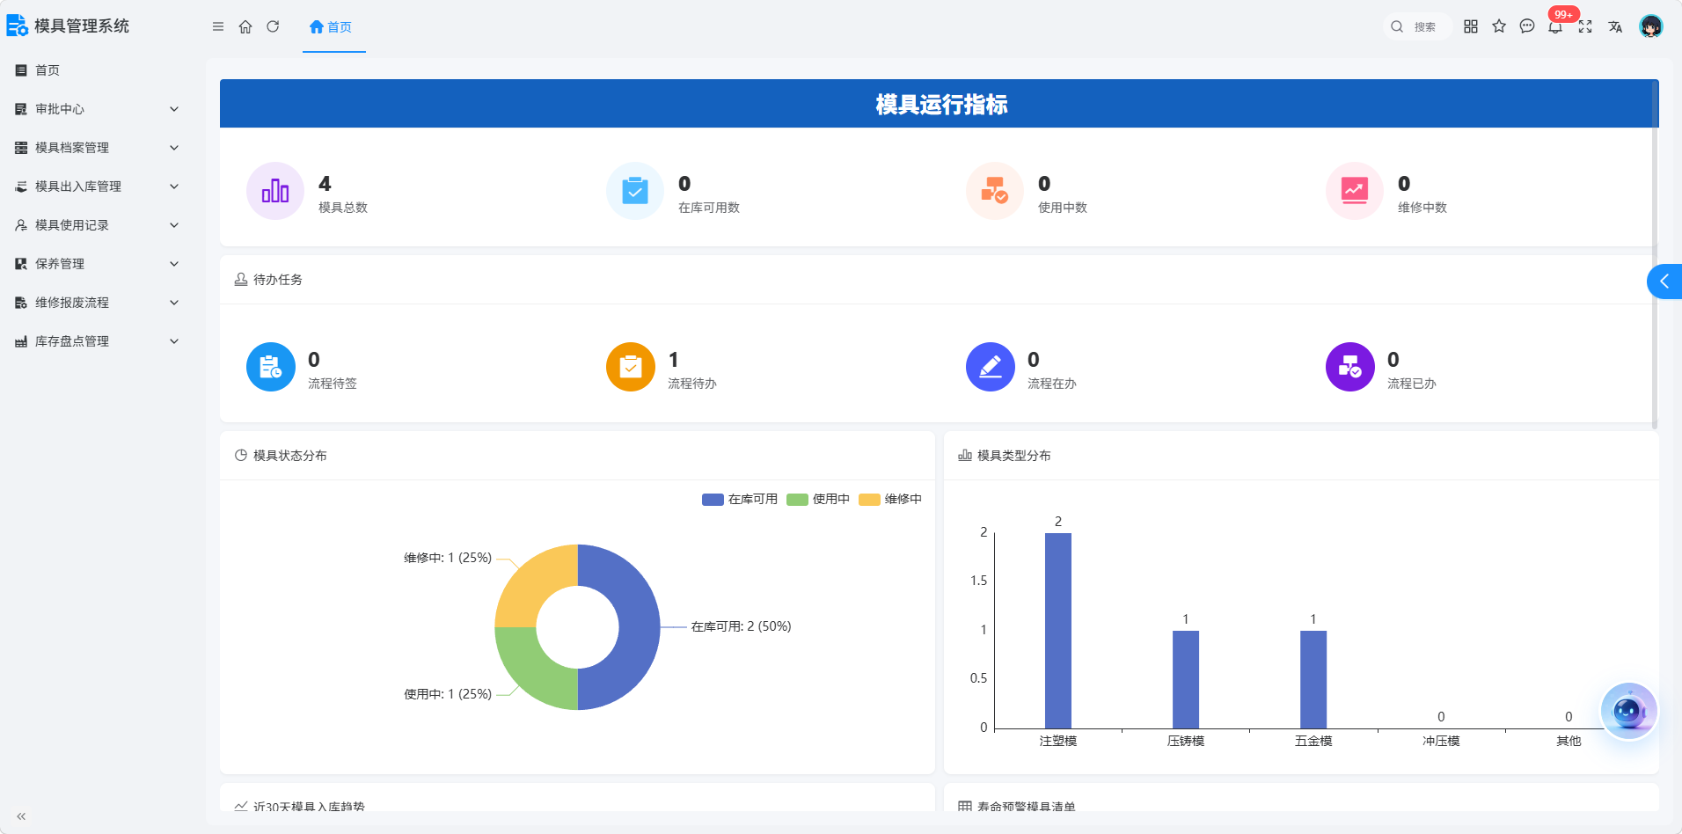Click the 模具总数 bar chart icon
The image size is (1682, 834).
pos(275,191)
